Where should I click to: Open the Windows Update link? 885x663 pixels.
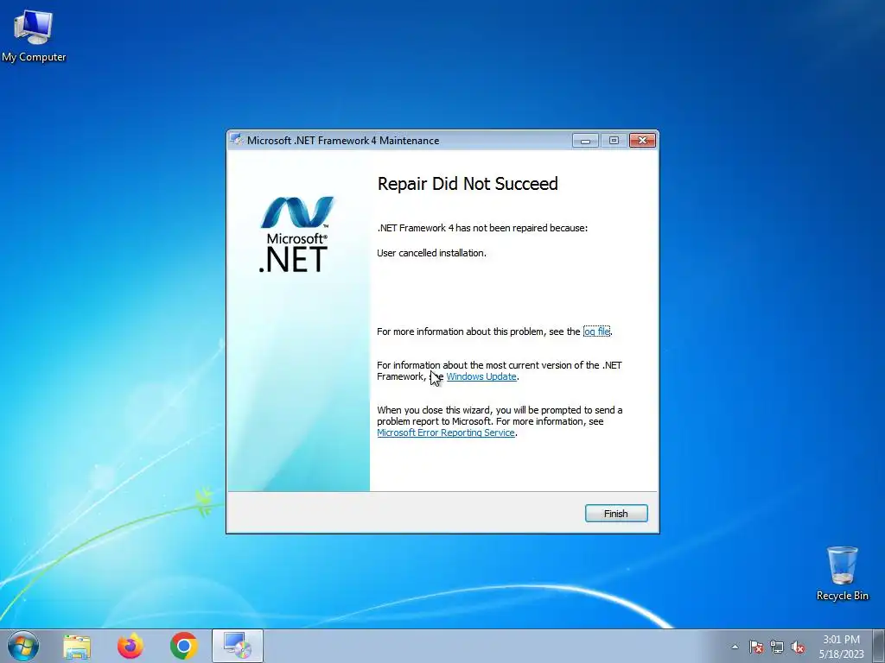[x=481, y=376]
